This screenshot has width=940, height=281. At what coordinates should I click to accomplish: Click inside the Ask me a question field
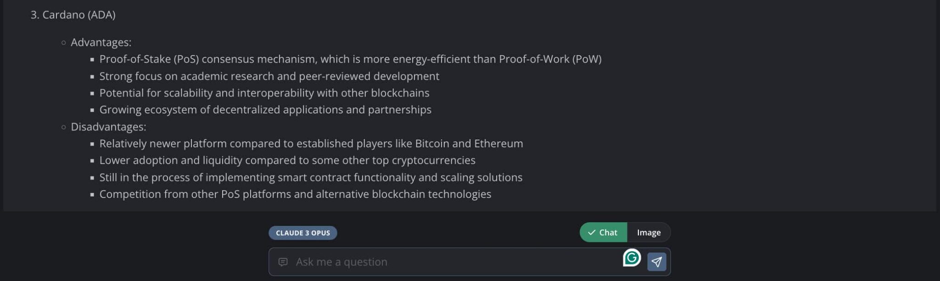pos(413,261)
